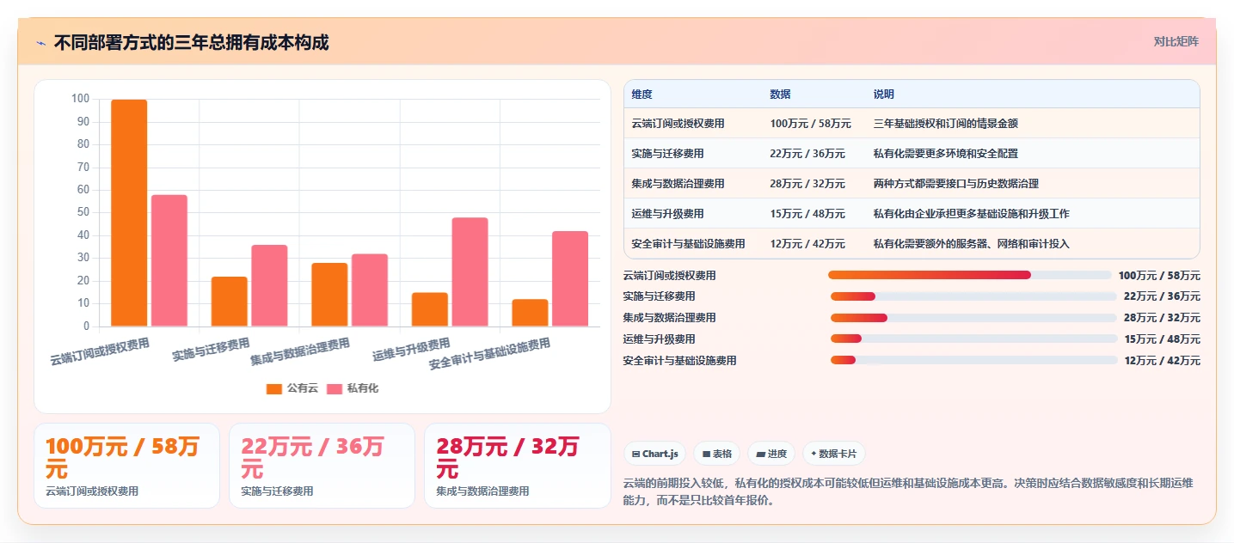Screen dimensions: 1234x543
Task: Click the orange 公有云 bar for 安全审计与基础设施费用
Action: (530, 313)
